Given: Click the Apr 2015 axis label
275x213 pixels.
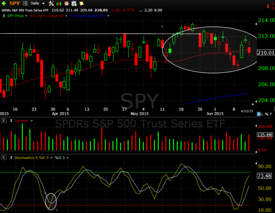Looking at the screenshot, I should pyautogui.click(x=60, y=114).
